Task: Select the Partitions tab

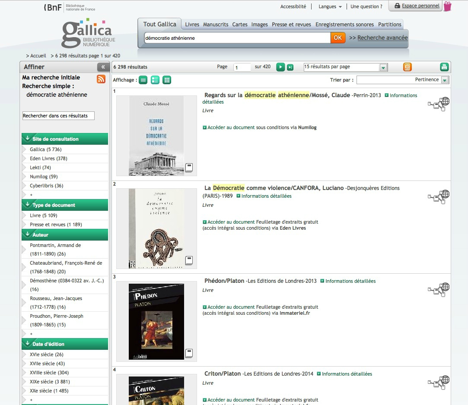Action: pos(389,25)
